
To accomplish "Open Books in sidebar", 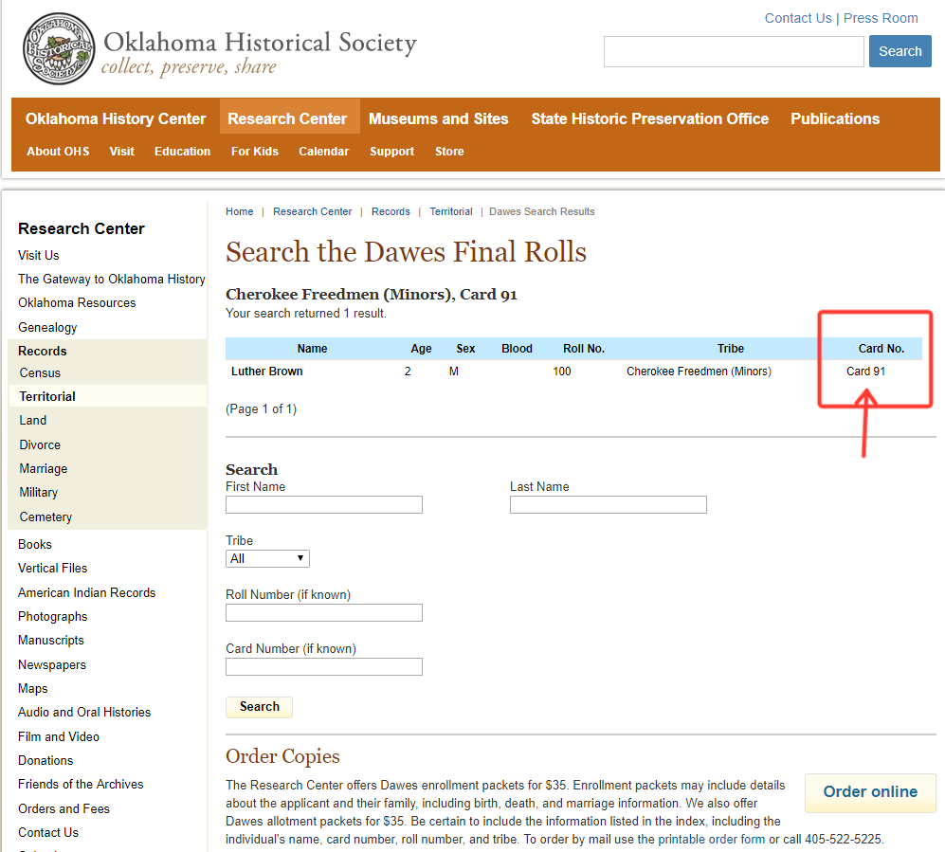I will [x=35, y=544].
